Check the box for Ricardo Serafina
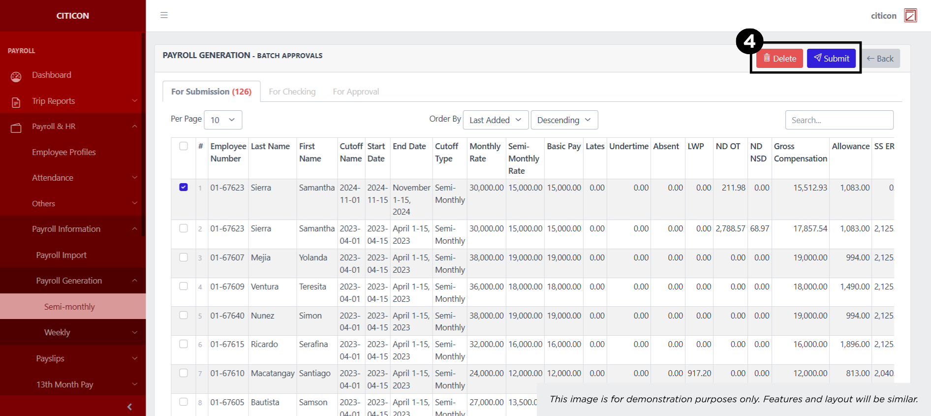 point(184,344)
